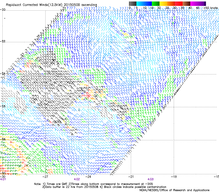Click the 'Rapidscat Corrected Winds(12.5KM)' title
The width and height of the screenshot is (219, 192).
click(34, 5)
